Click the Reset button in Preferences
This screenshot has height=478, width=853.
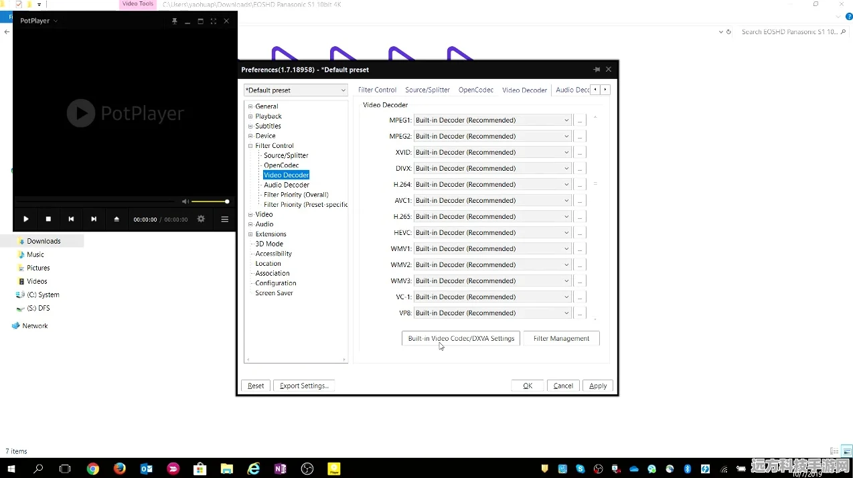pos(256,386)
